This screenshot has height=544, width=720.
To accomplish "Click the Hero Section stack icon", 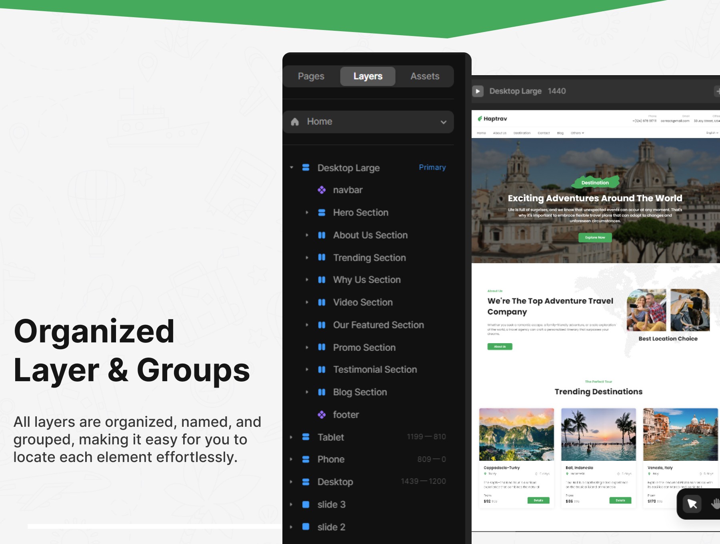I will 322,212.
